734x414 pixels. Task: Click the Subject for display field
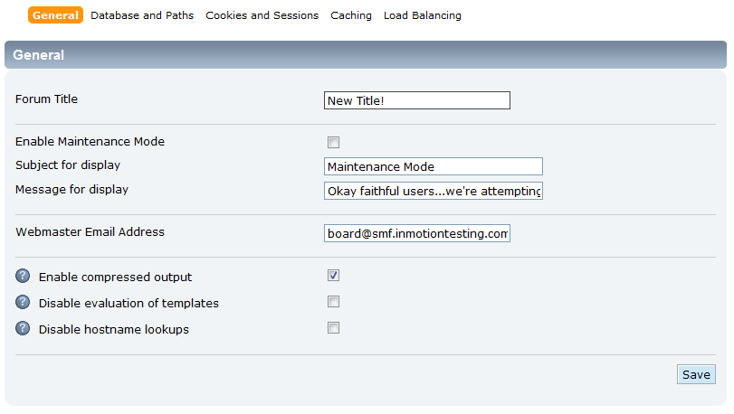coord(433,166)
